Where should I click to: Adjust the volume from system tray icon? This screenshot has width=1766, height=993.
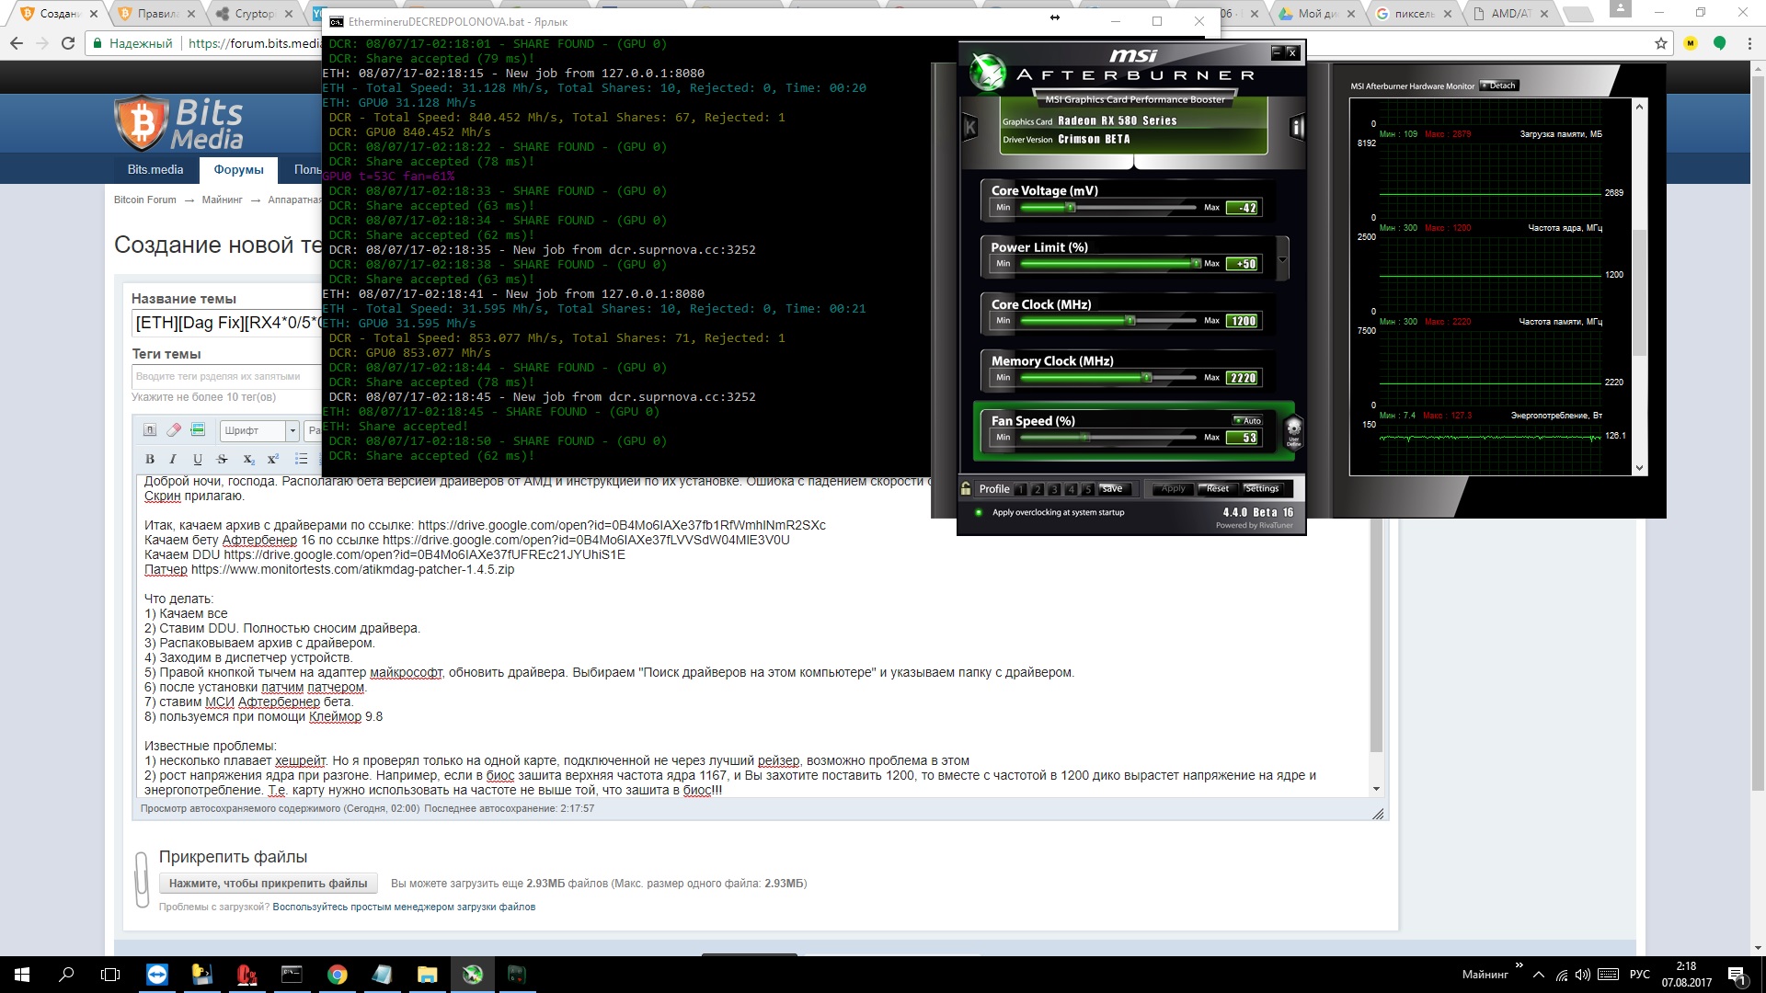click(1582, 975)
